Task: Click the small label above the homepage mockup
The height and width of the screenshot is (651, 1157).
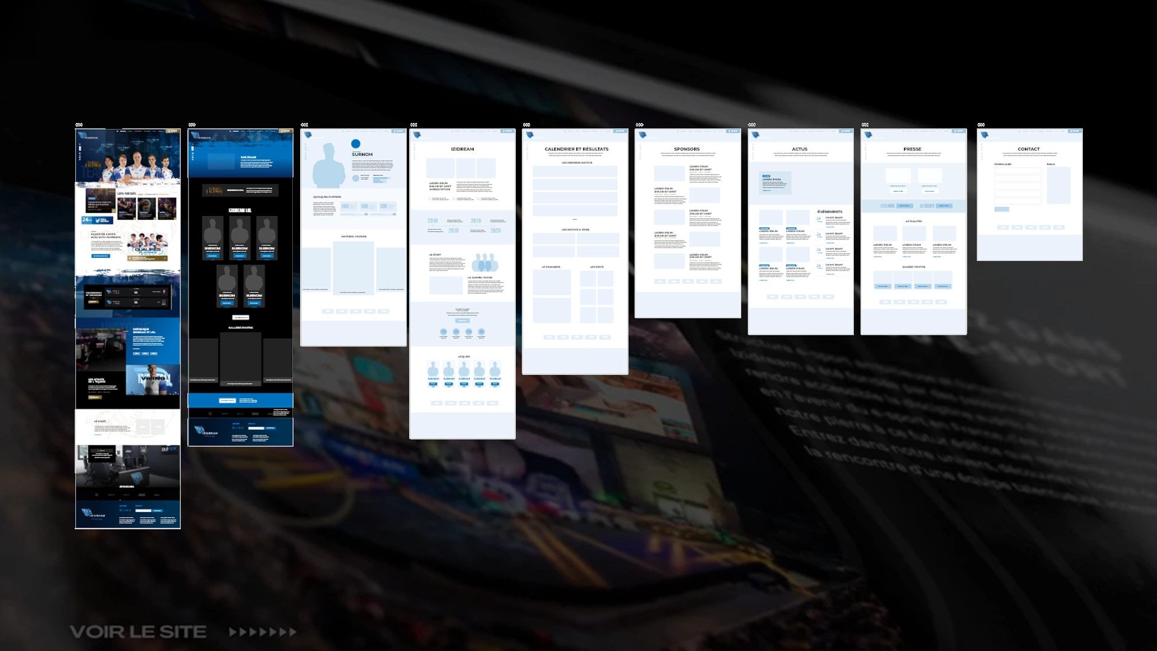Action: pyautogui.click(x=79, y=125)
